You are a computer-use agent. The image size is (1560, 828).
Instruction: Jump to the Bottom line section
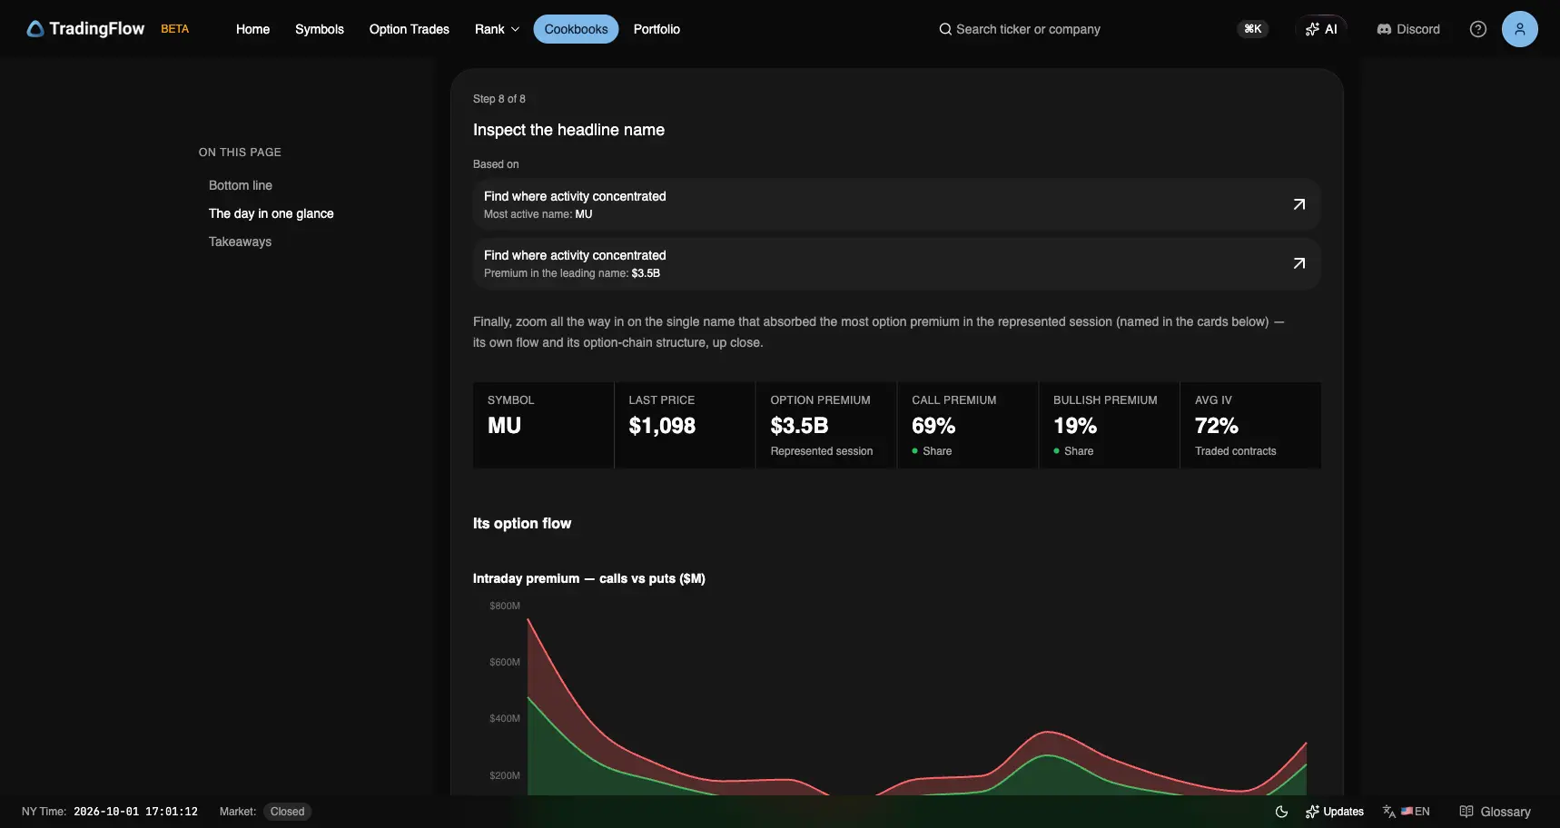tap(241, 185)
